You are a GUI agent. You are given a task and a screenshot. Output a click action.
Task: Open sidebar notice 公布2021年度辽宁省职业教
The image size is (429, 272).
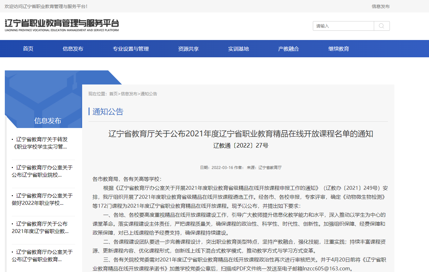(42, 228)
